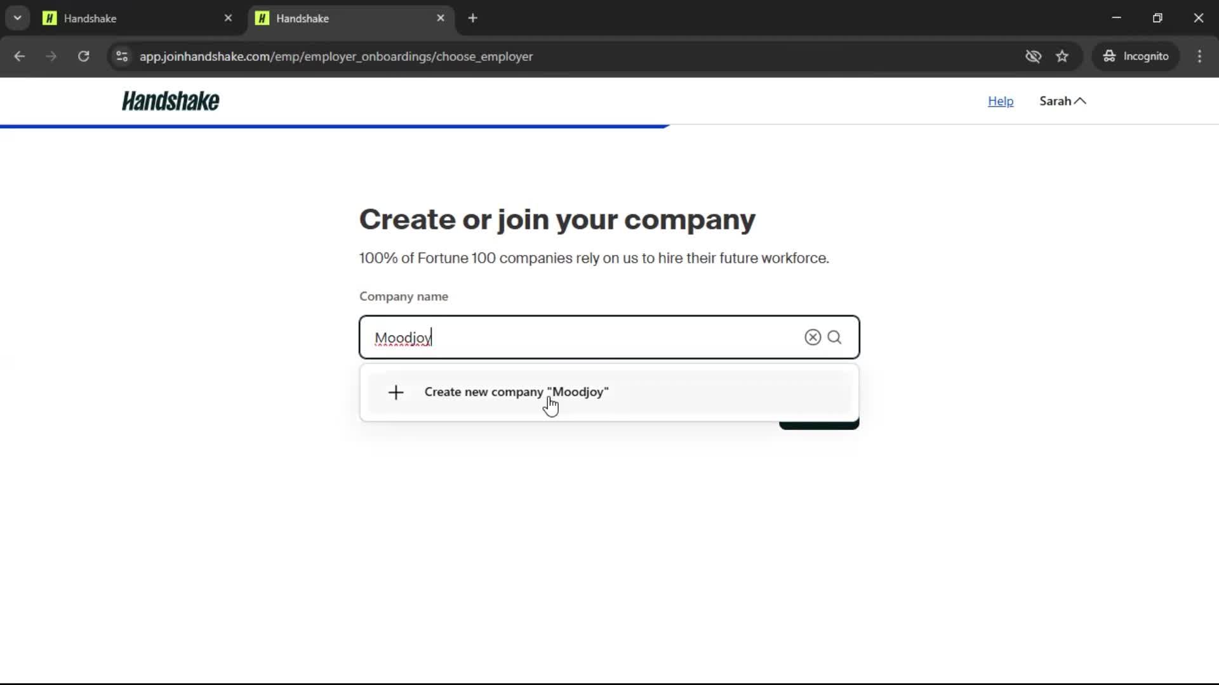Click the "Company name" field label
The image size is (1219, 685).
pos(404,296)
